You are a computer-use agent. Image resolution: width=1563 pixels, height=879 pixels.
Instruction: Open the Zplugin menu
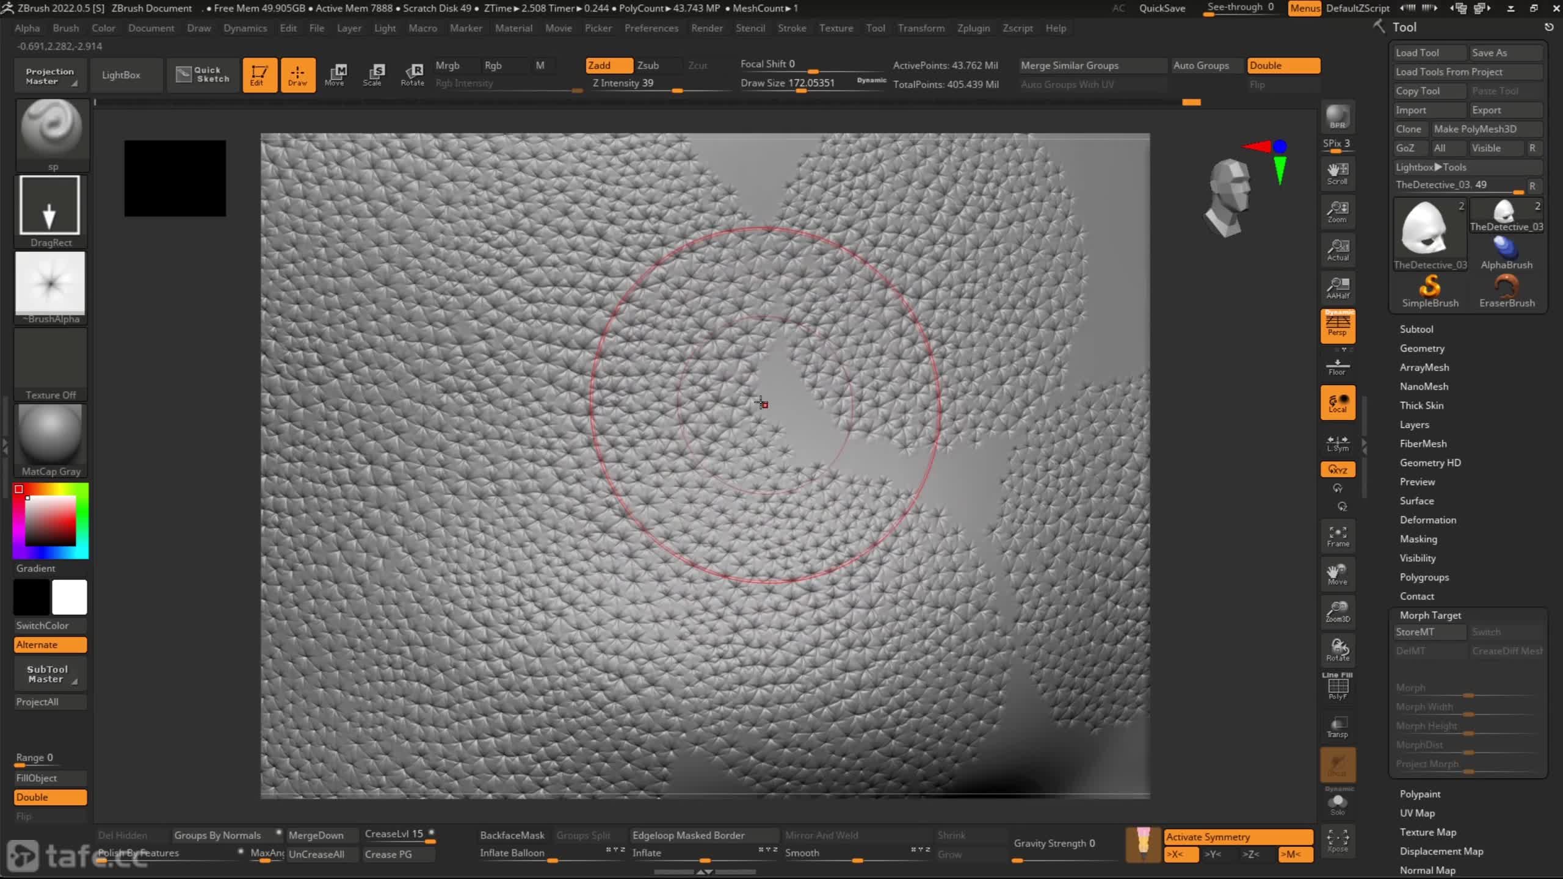click(973, 28)
